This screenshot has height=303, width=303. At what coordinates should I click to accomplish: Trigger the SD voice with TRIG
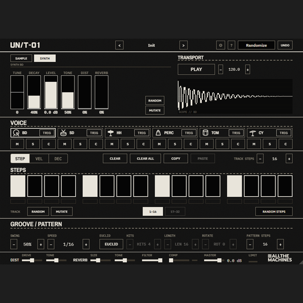[x=94, y=133]
